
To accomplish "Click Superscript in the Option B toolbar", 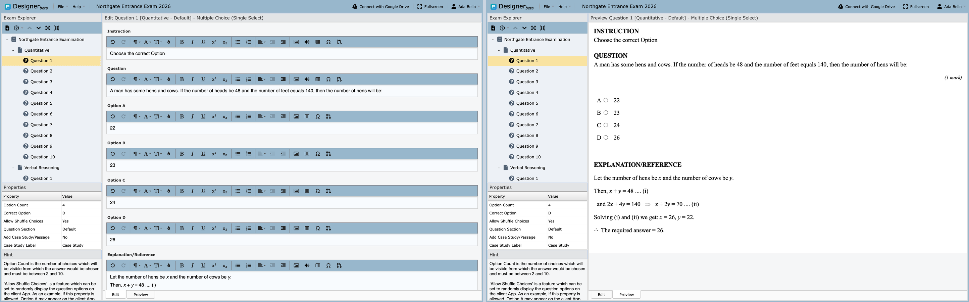I will [x=214, y=154].
